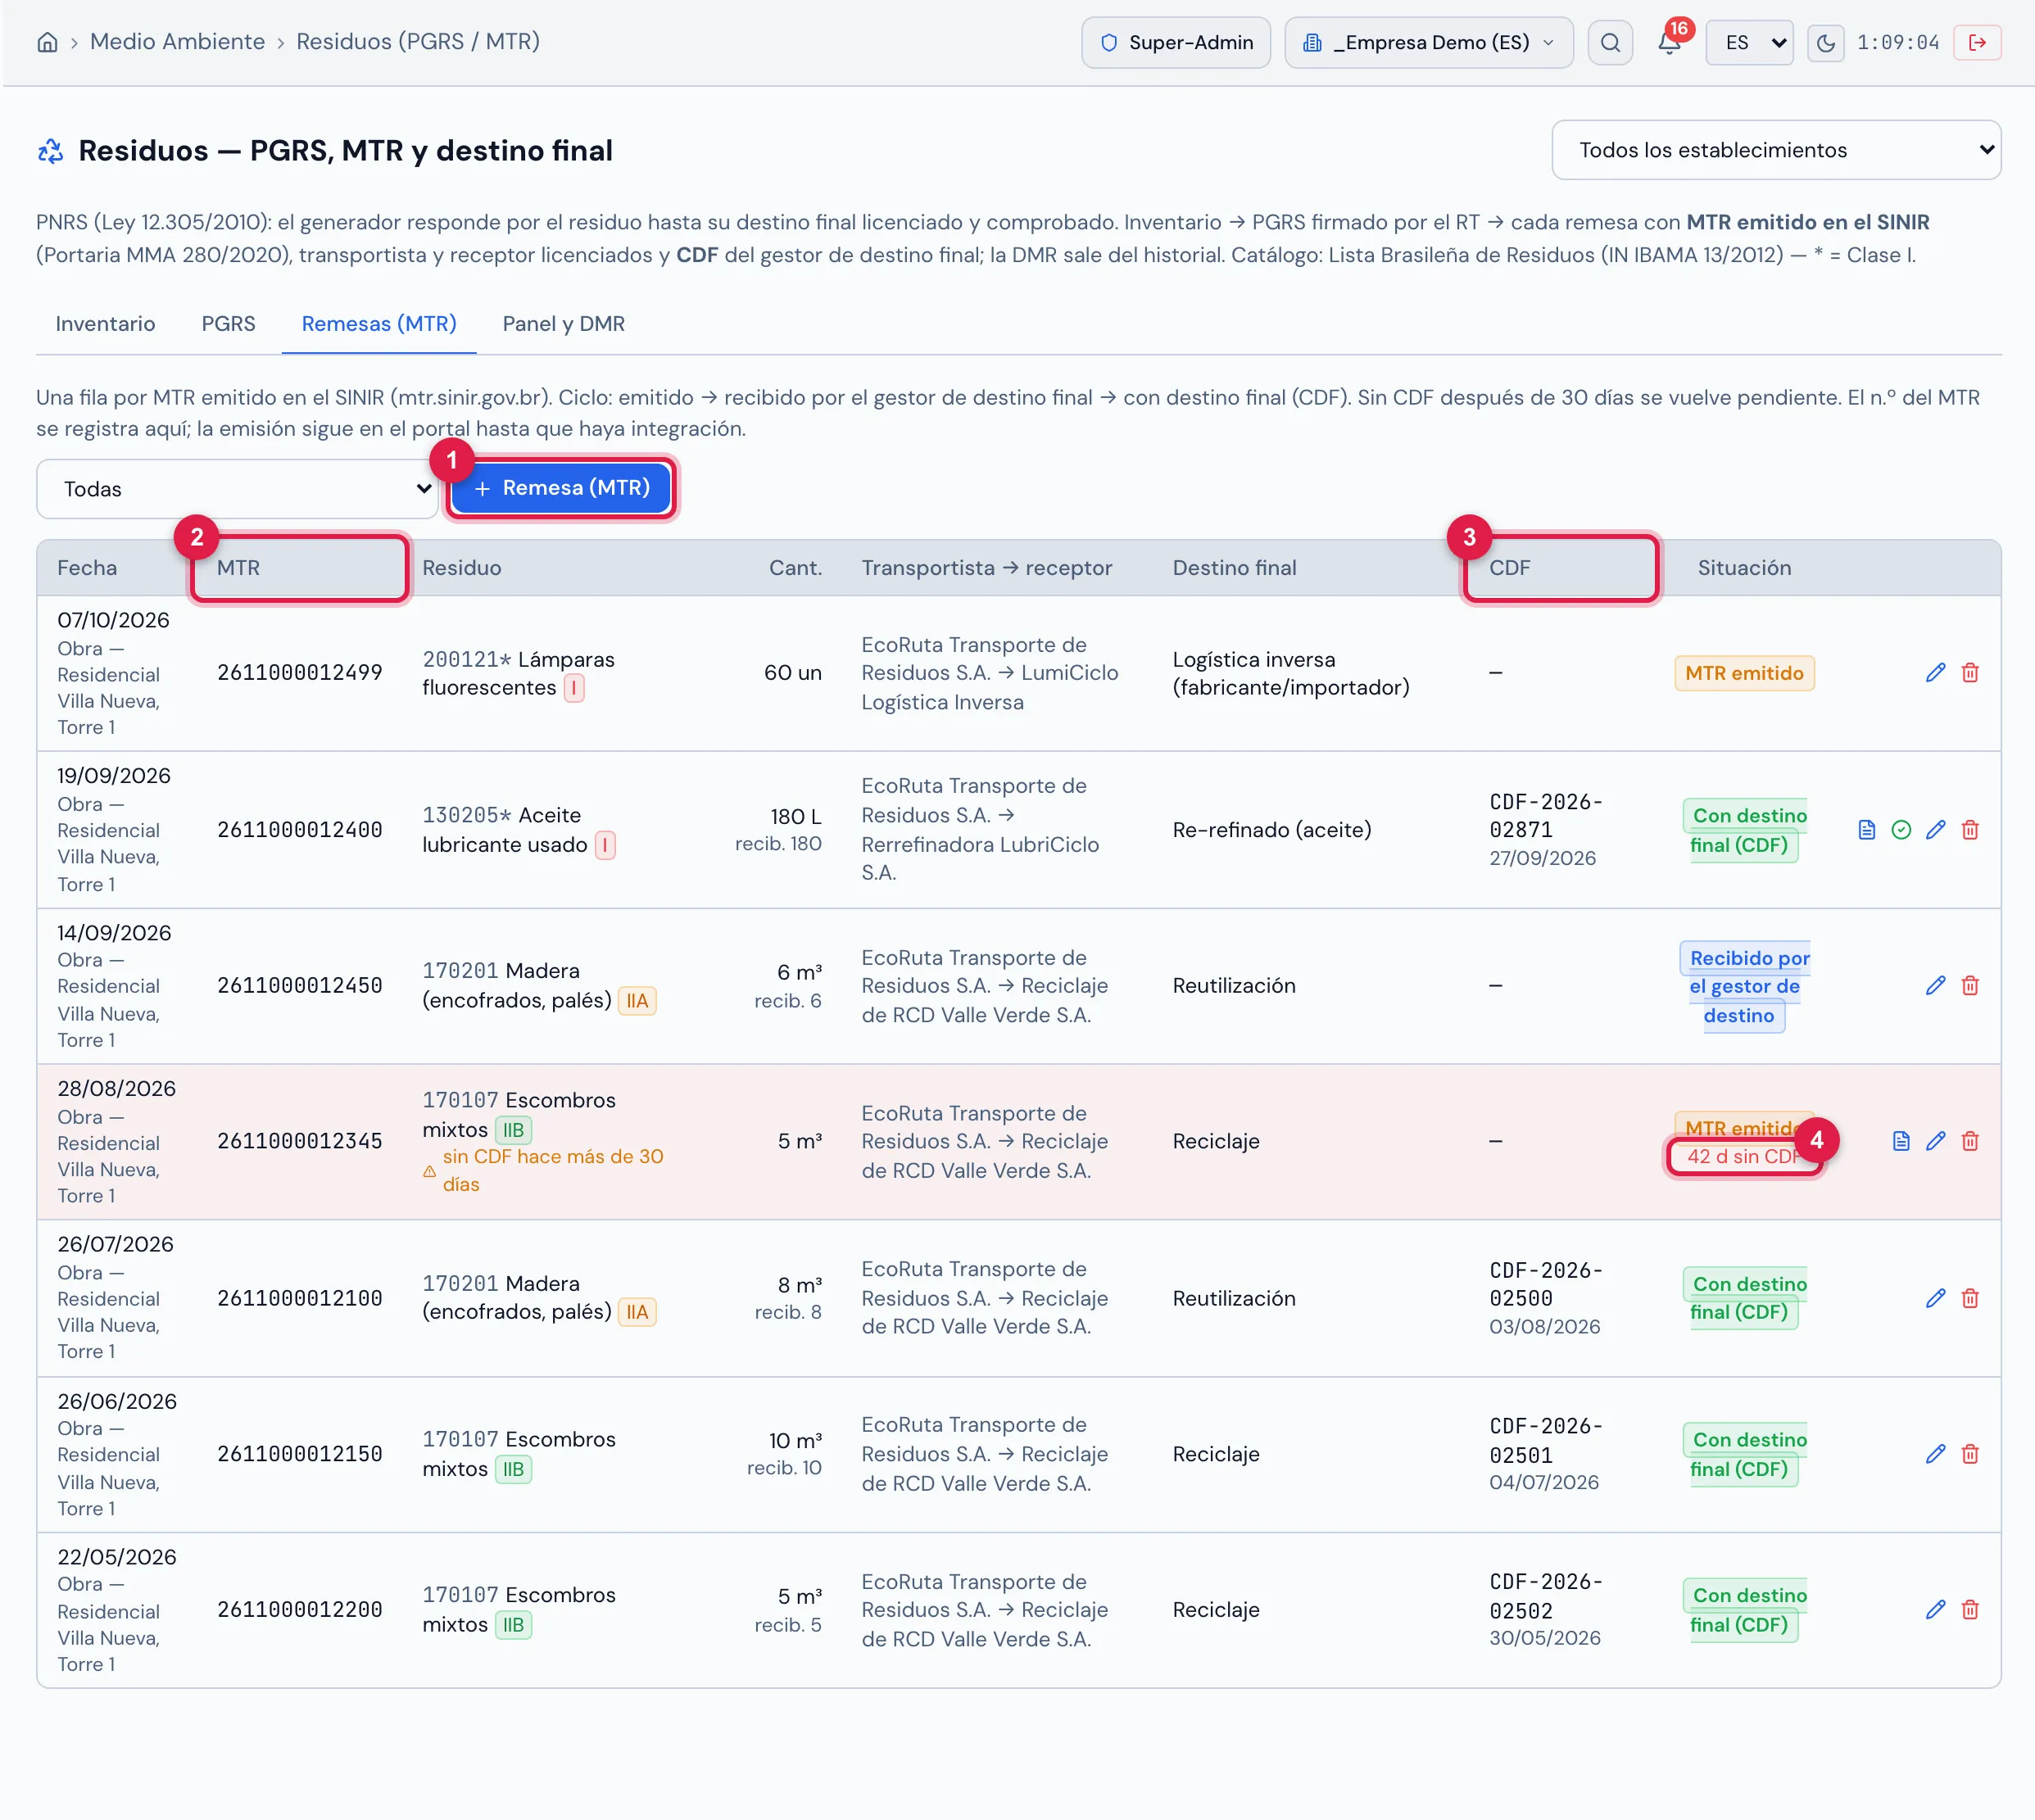Edit remesa 2611000012345 pencil icon
The height and width of the screenshot is (1820, 2035).
(x=1936, y=1141)
